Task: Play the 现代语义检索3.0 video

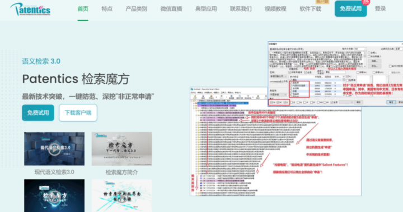Action: (x=54, y=149)
